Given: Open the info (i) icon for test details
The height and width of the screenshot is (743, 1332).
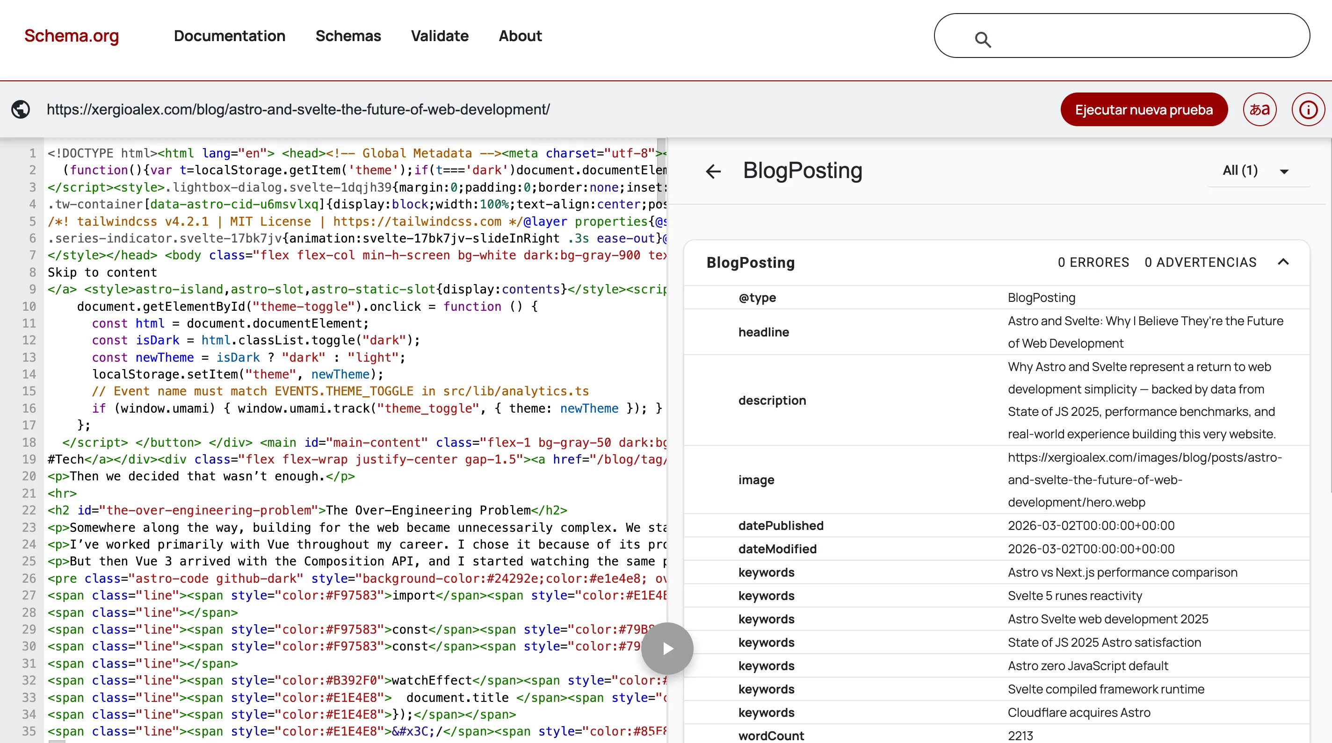Looking at the screenshot, I should (x=1308, y=109).
